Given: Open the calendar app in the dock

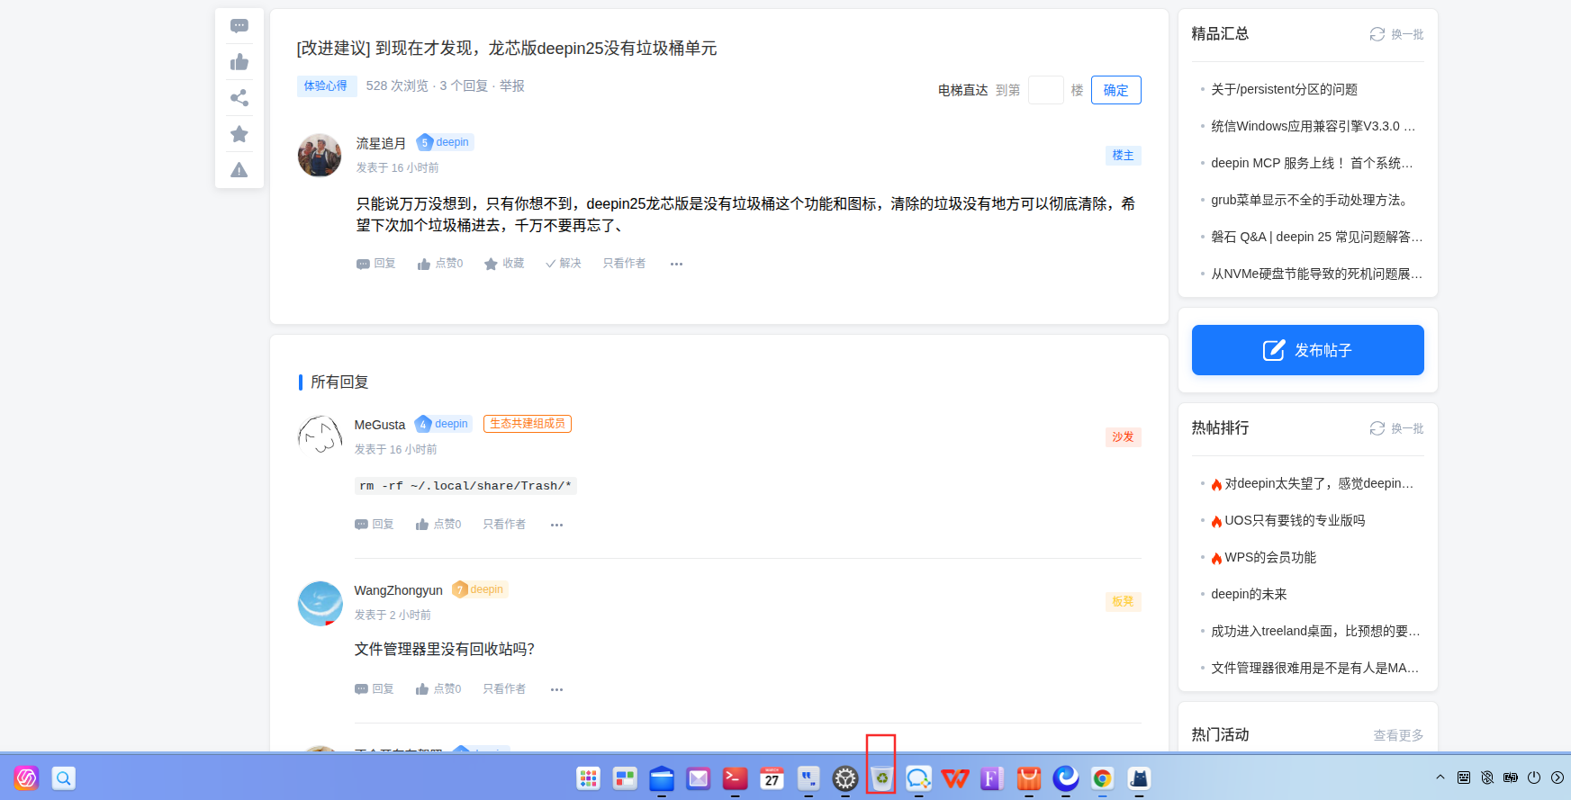Looking at the screenshot, I should tap(772, 778).
